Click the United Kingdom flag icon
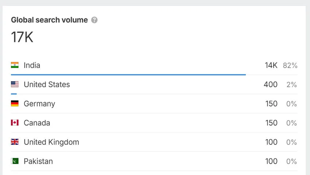This screenshot has width=310, height=175. pos(15,142)
